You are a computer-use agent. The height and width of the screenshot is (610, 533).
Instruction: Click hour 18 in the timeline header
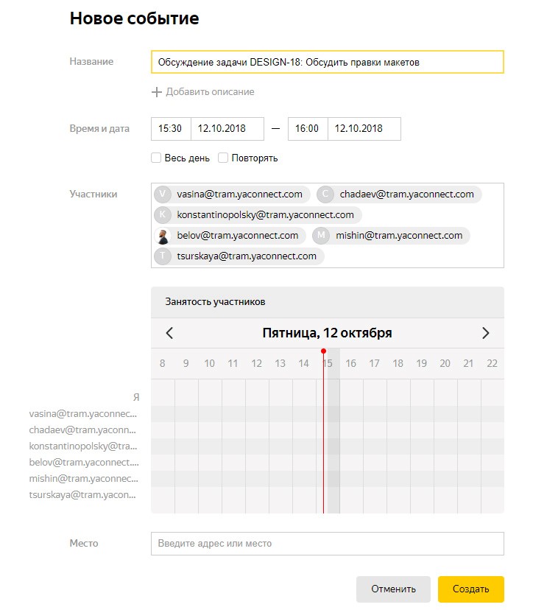(x=398, y=363)
